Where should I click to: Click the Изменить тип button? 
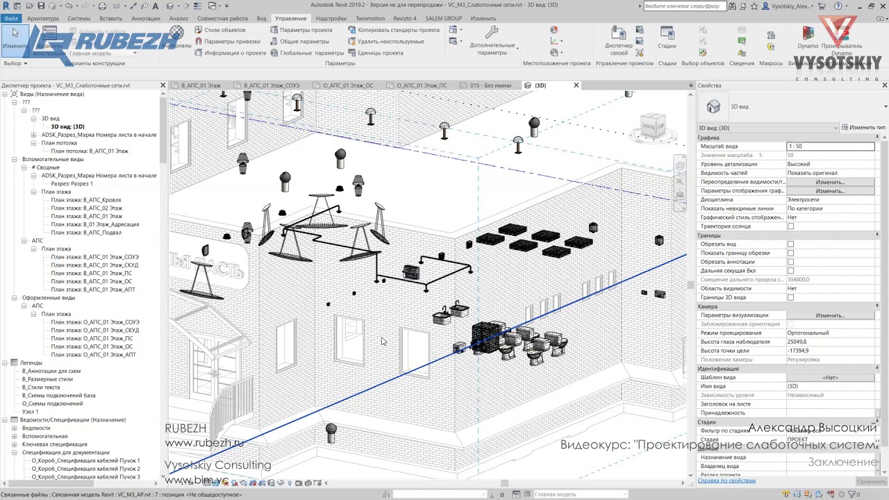863,128
